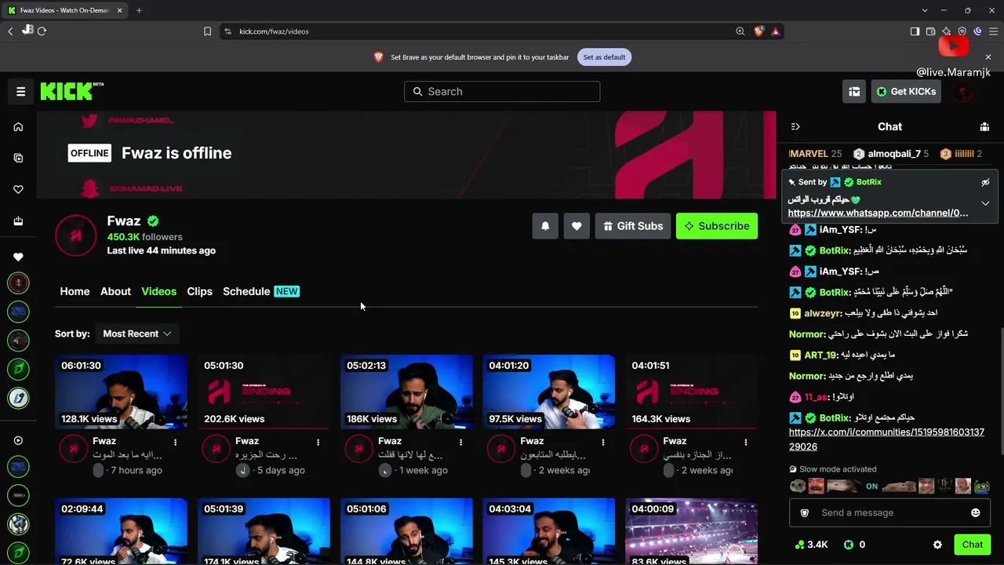Open options for the 7 hours ago video
The height and width of the screenshot is (565, 1004).
tap(175, 443)
